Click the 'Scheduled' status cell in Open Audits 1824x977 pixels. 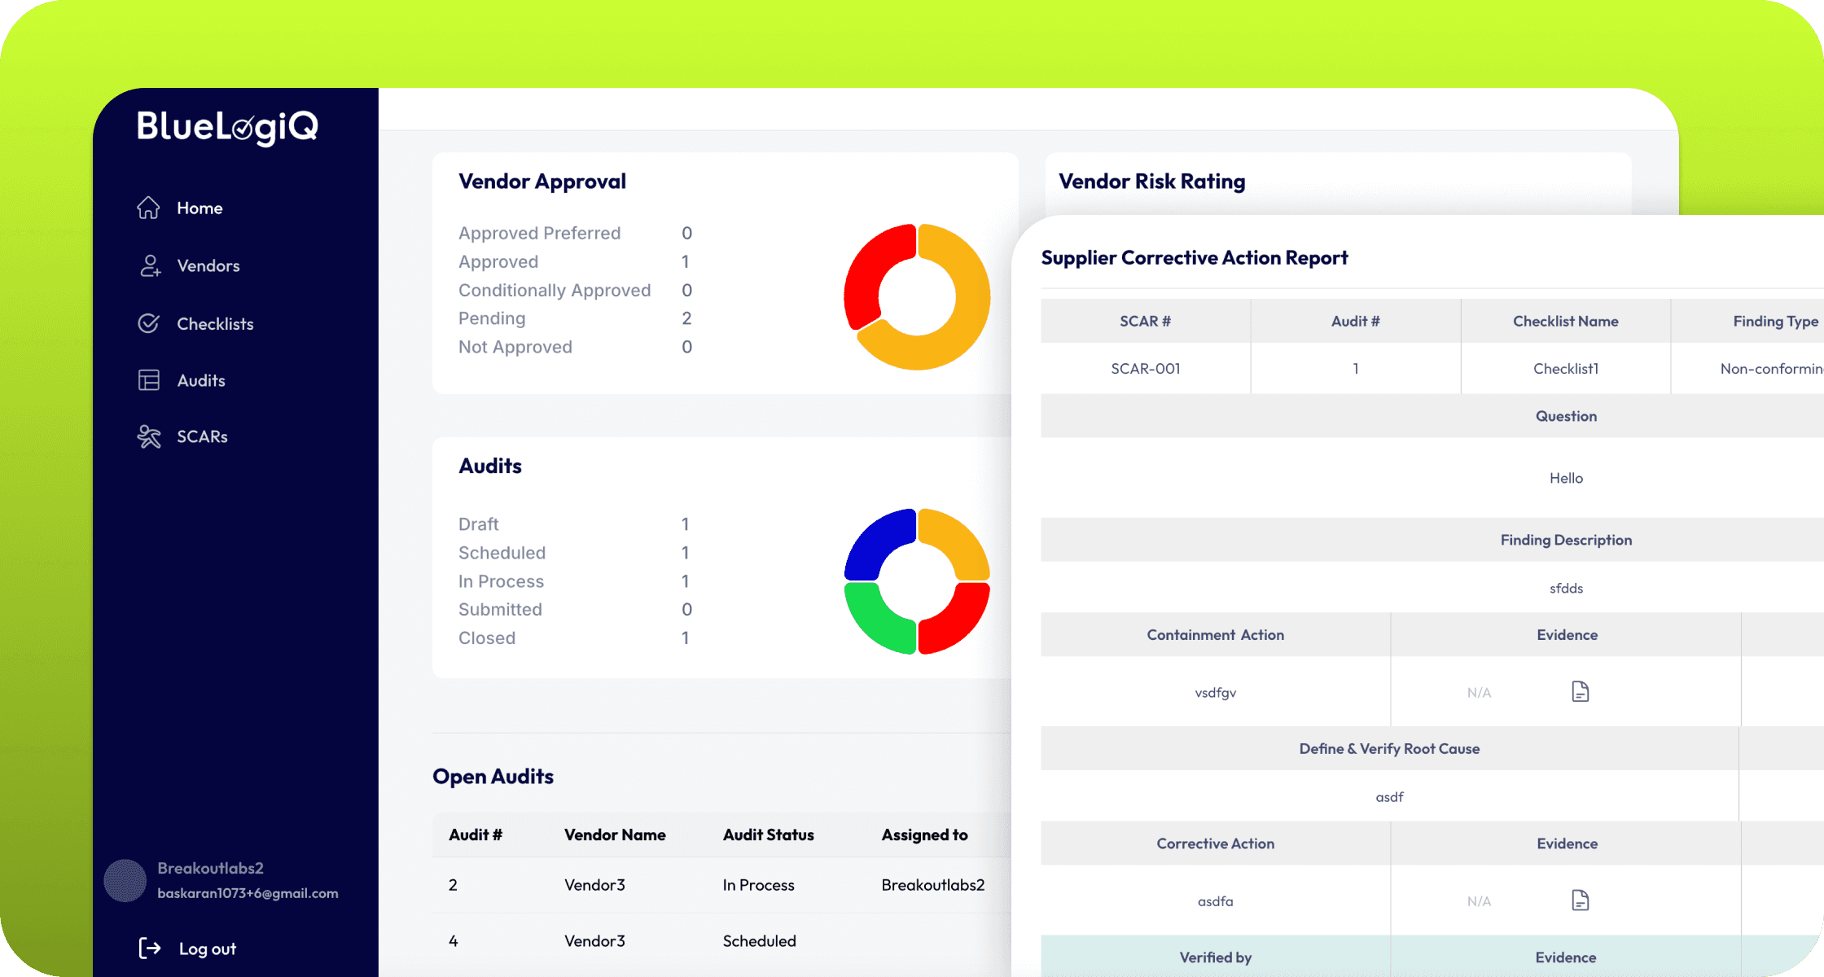click(760, 941)
